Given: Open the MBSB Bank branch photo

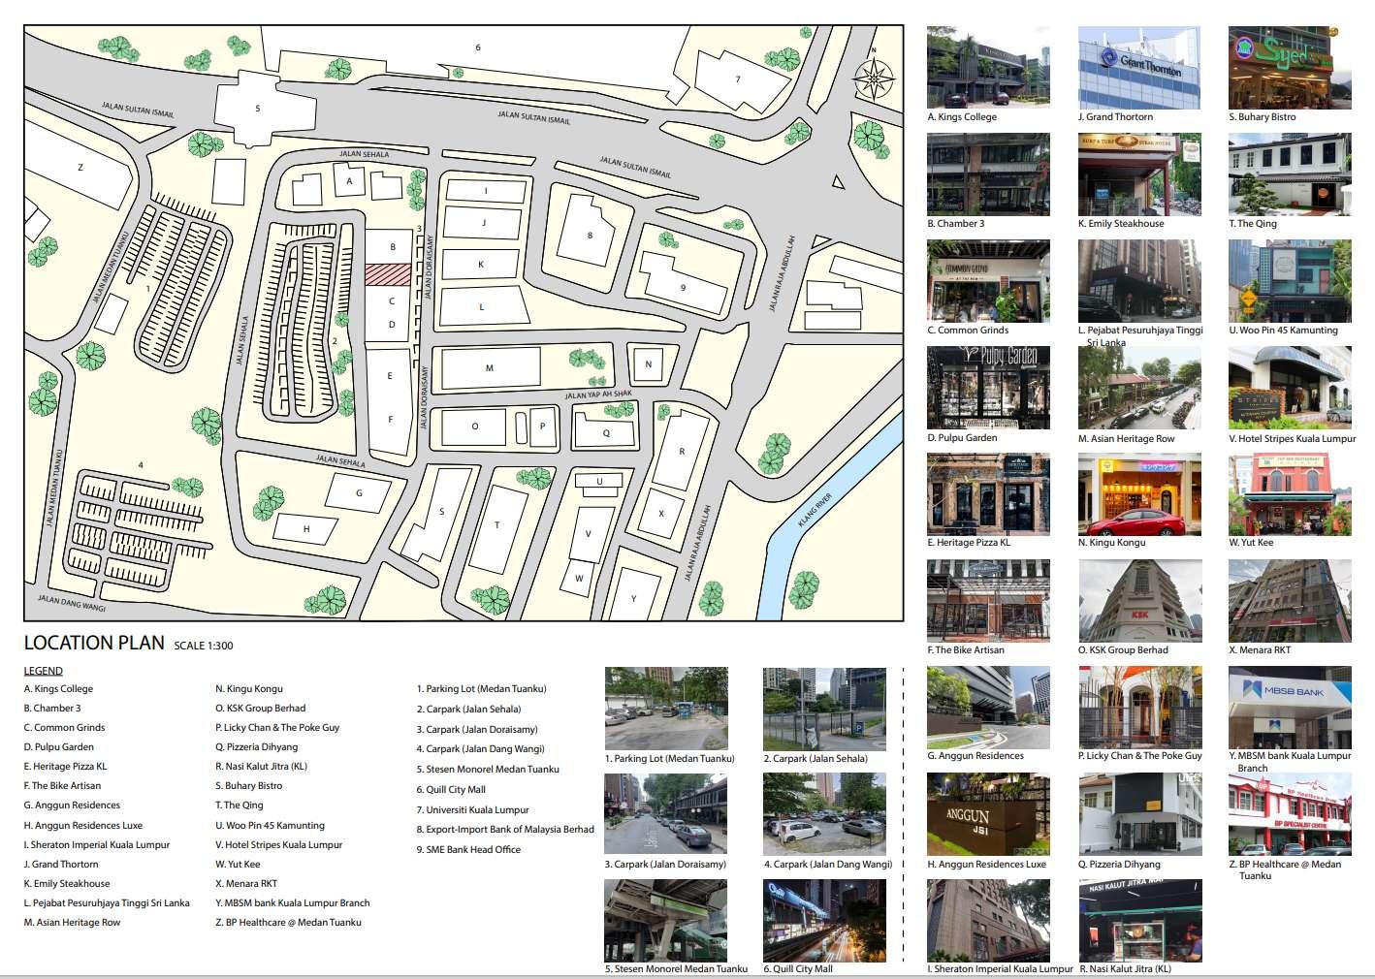Looking at the screenshot, I should click(1290, 707).
